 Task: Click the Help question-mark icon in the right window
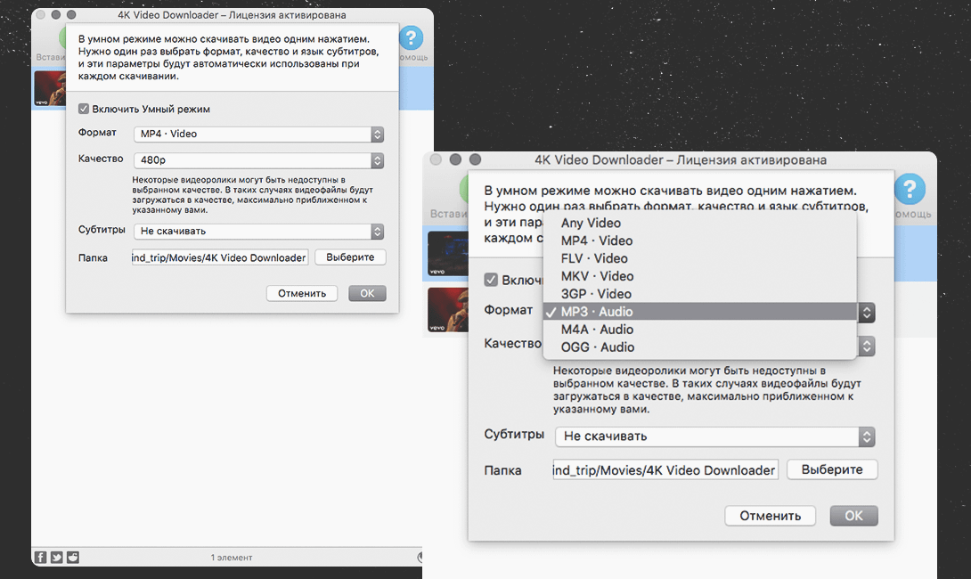click(x=910, y=189)
